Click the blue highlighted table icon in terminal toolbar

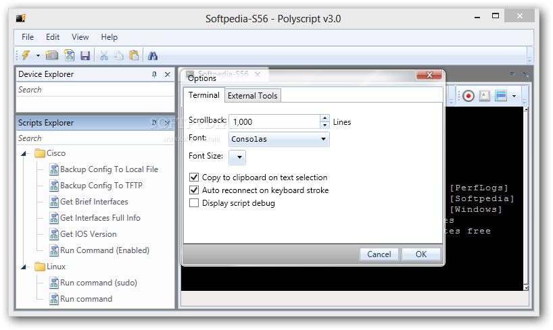coord(501,95)
